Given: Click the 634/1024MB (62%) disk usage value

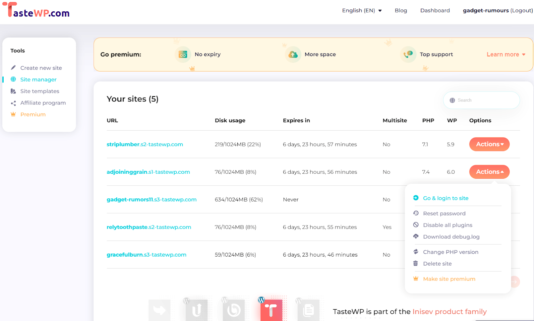Looking at the screenshot, I should click(x=239, y=199).
